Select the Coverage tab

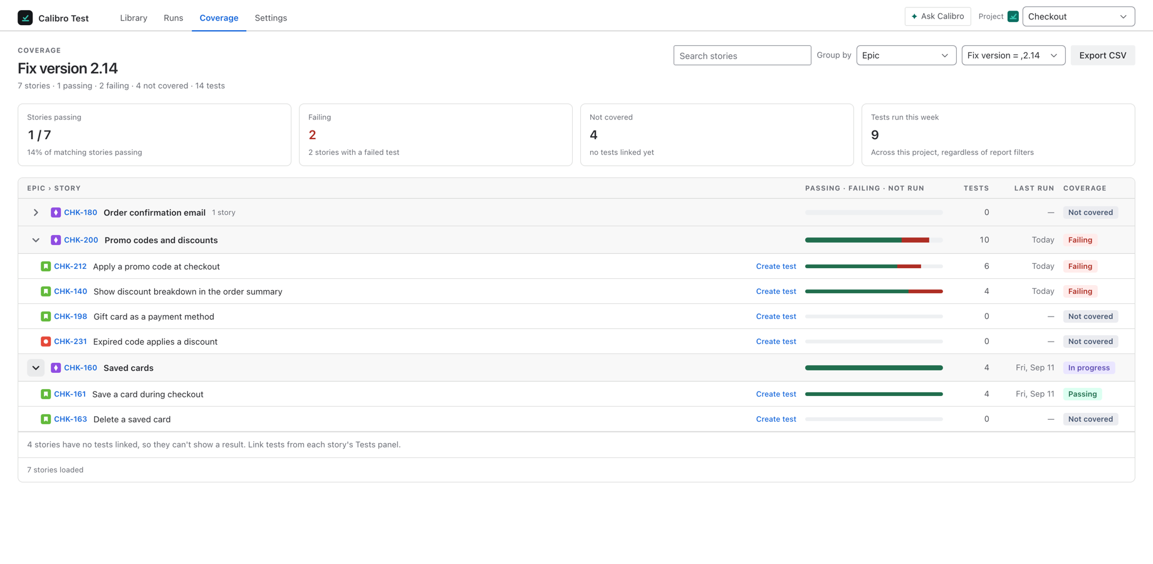219,18
